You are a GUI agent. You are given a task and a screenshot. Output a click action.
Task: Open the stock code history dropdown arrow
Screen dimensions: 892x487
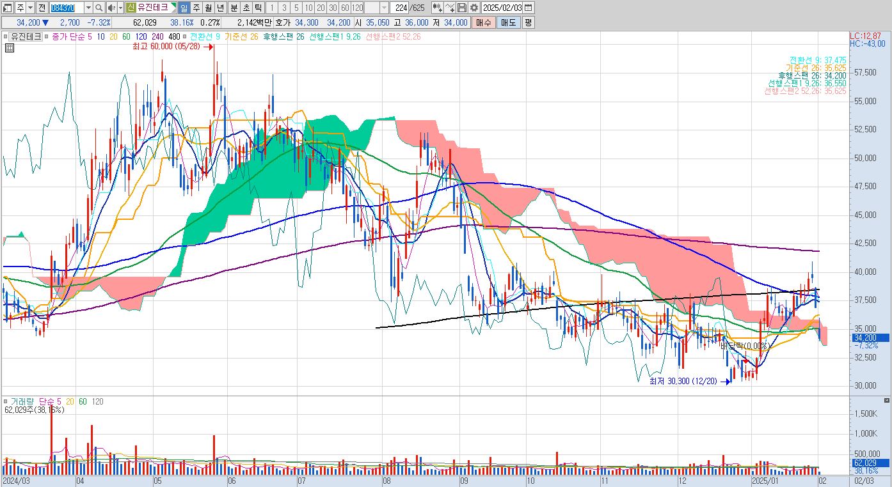click(x=88, y=8)
